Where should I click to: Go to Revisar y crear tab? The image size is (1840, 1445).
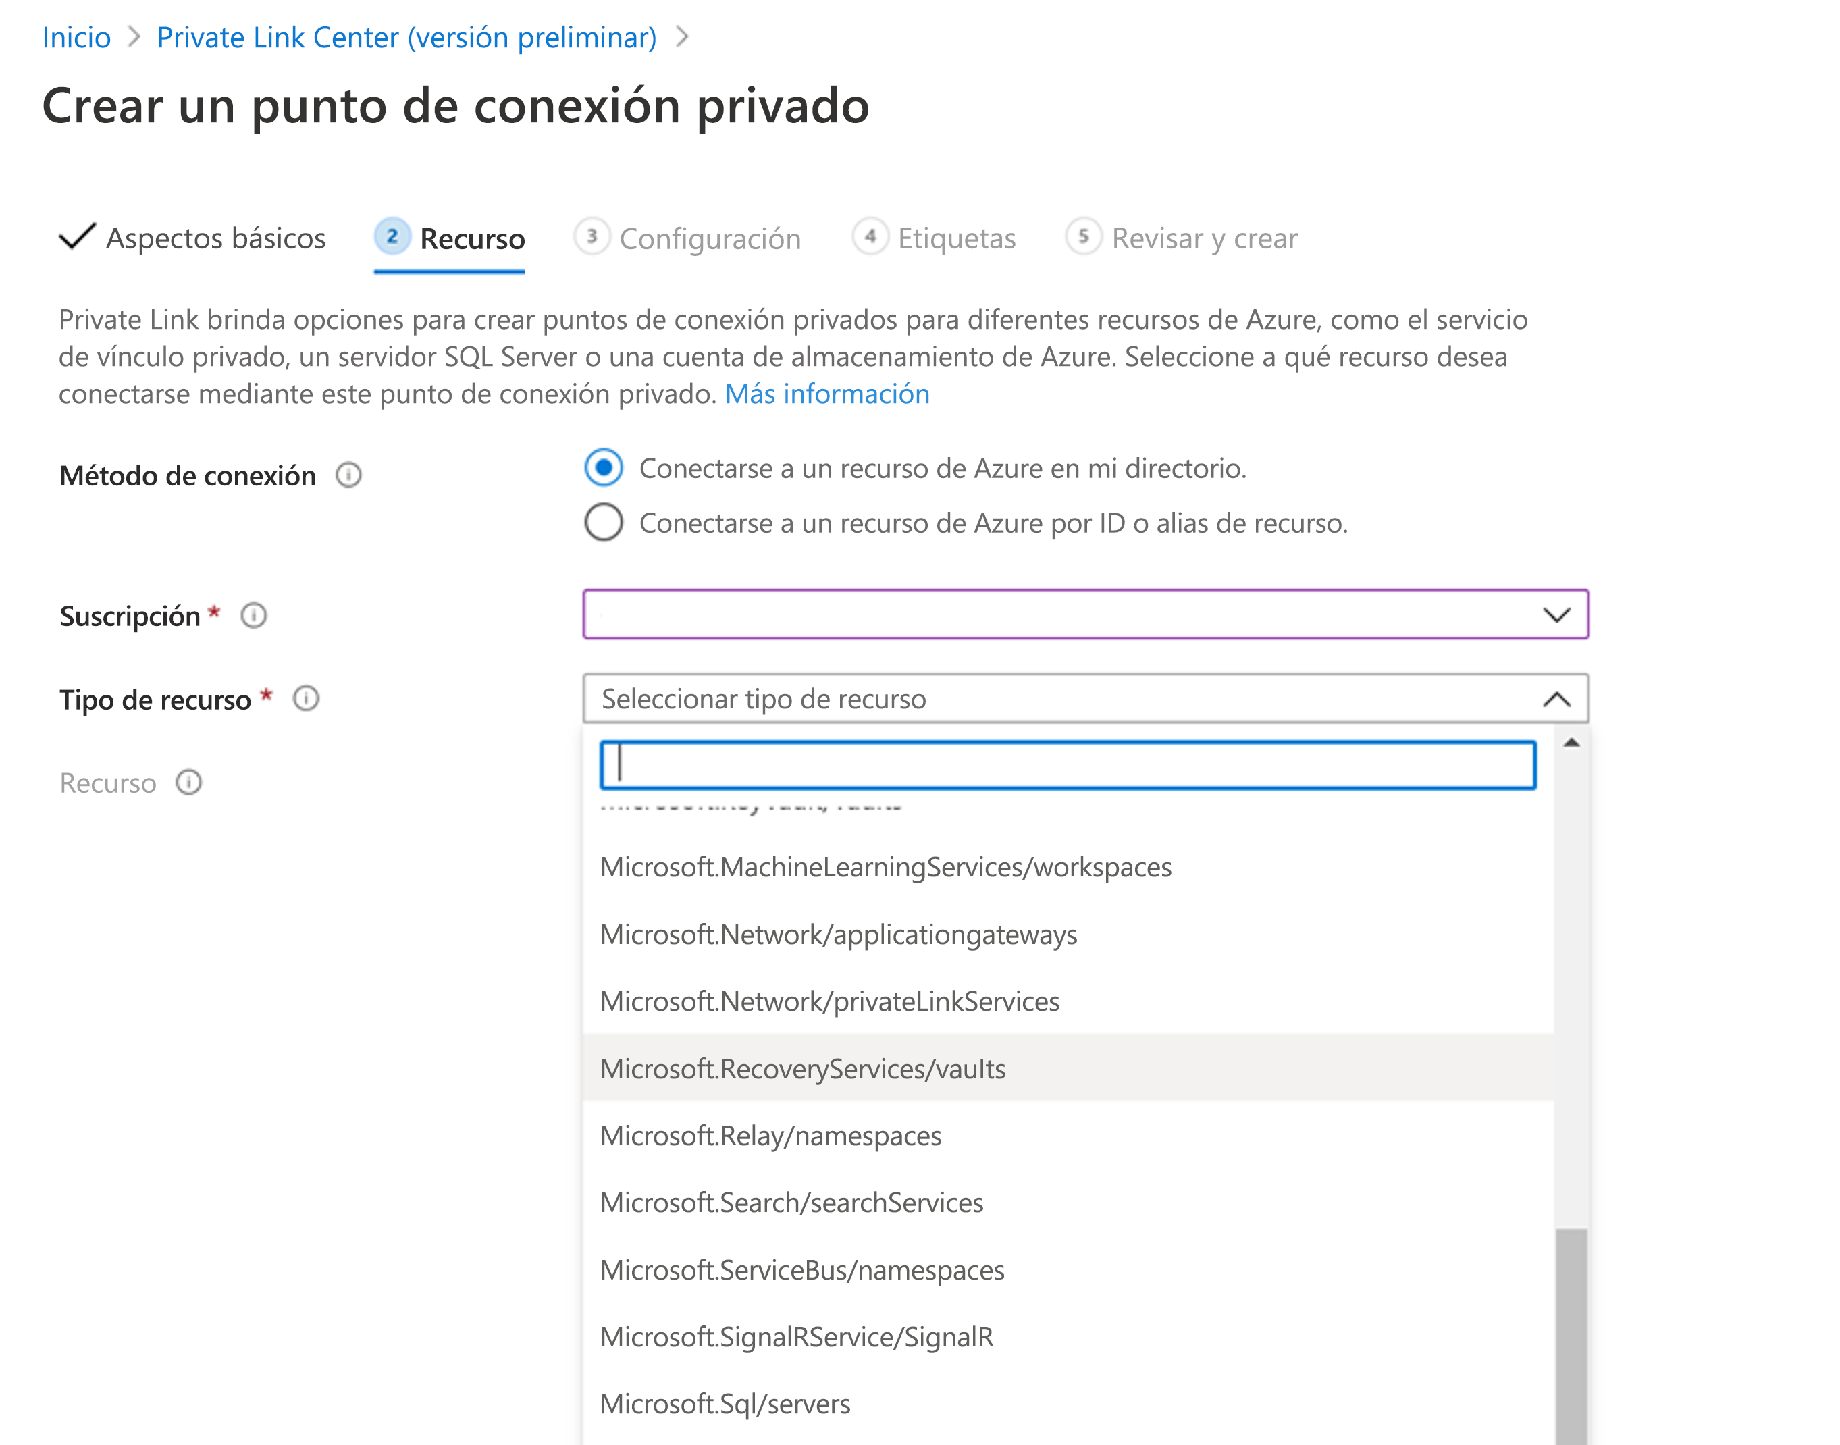[x=1182, y=238]
